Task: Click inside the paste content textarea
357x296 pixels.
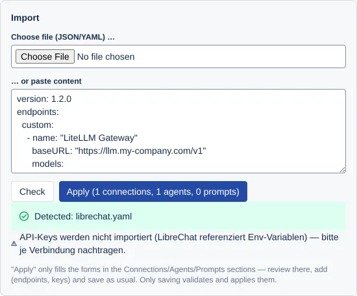Action: (178, 131)
